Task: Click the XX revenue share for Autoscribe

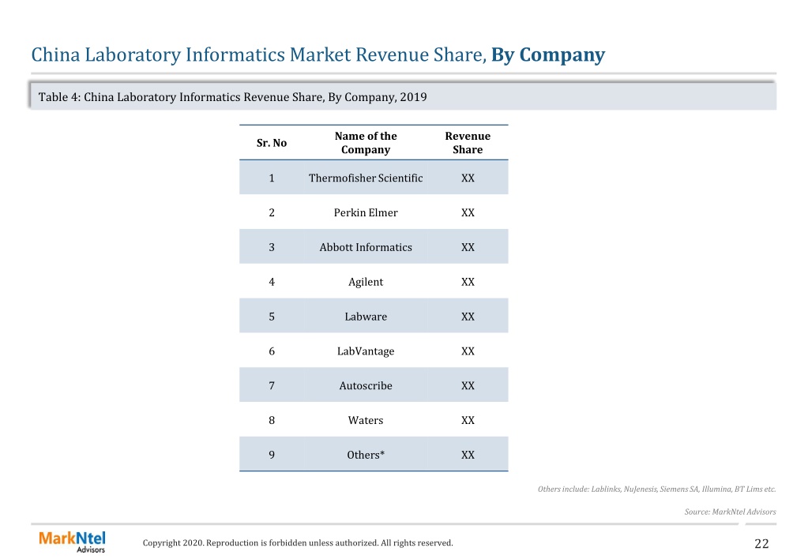Action: [x=468, y=385]
